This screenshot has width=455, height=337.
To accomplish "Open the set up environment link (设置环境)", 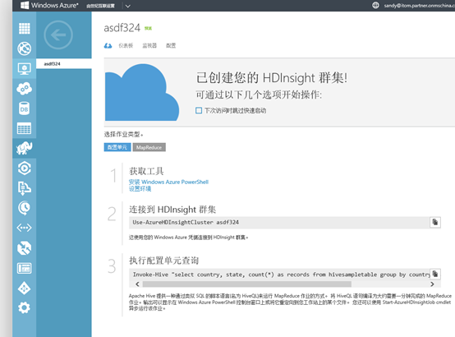I will (x=140, y=189).
